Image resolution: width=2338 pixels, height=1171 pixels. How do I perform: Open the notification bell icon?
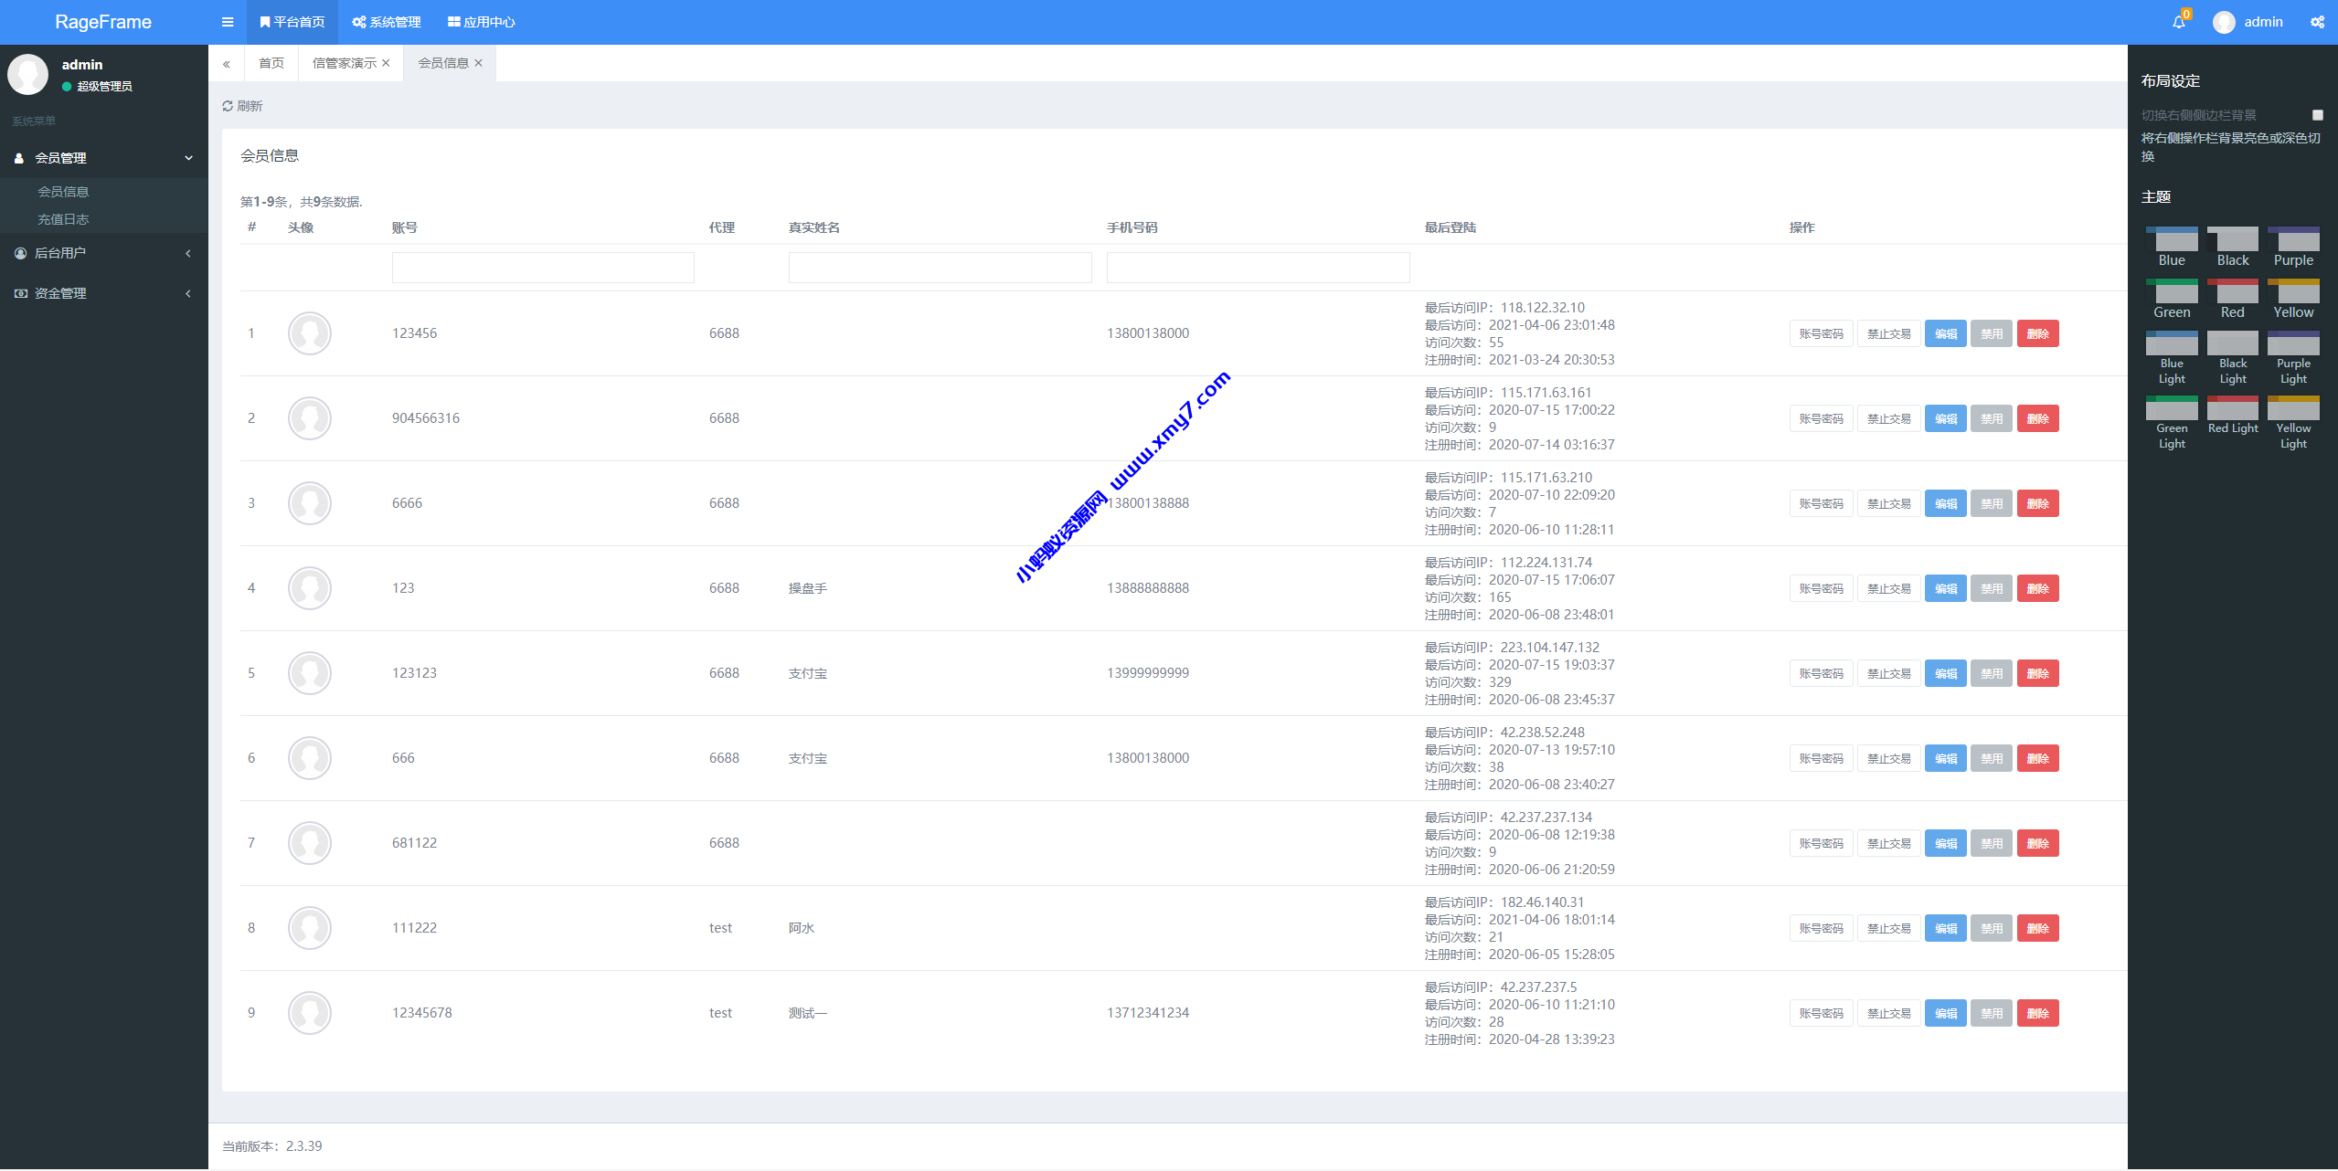pyautogui.click(x=2178, y=22)
